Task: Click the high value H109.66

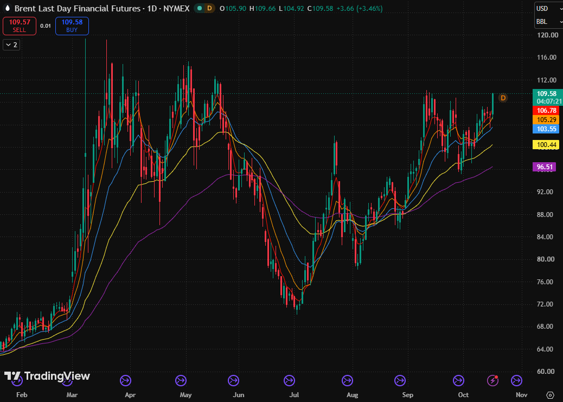Action: pyautogui.click(x=263, y=8)
